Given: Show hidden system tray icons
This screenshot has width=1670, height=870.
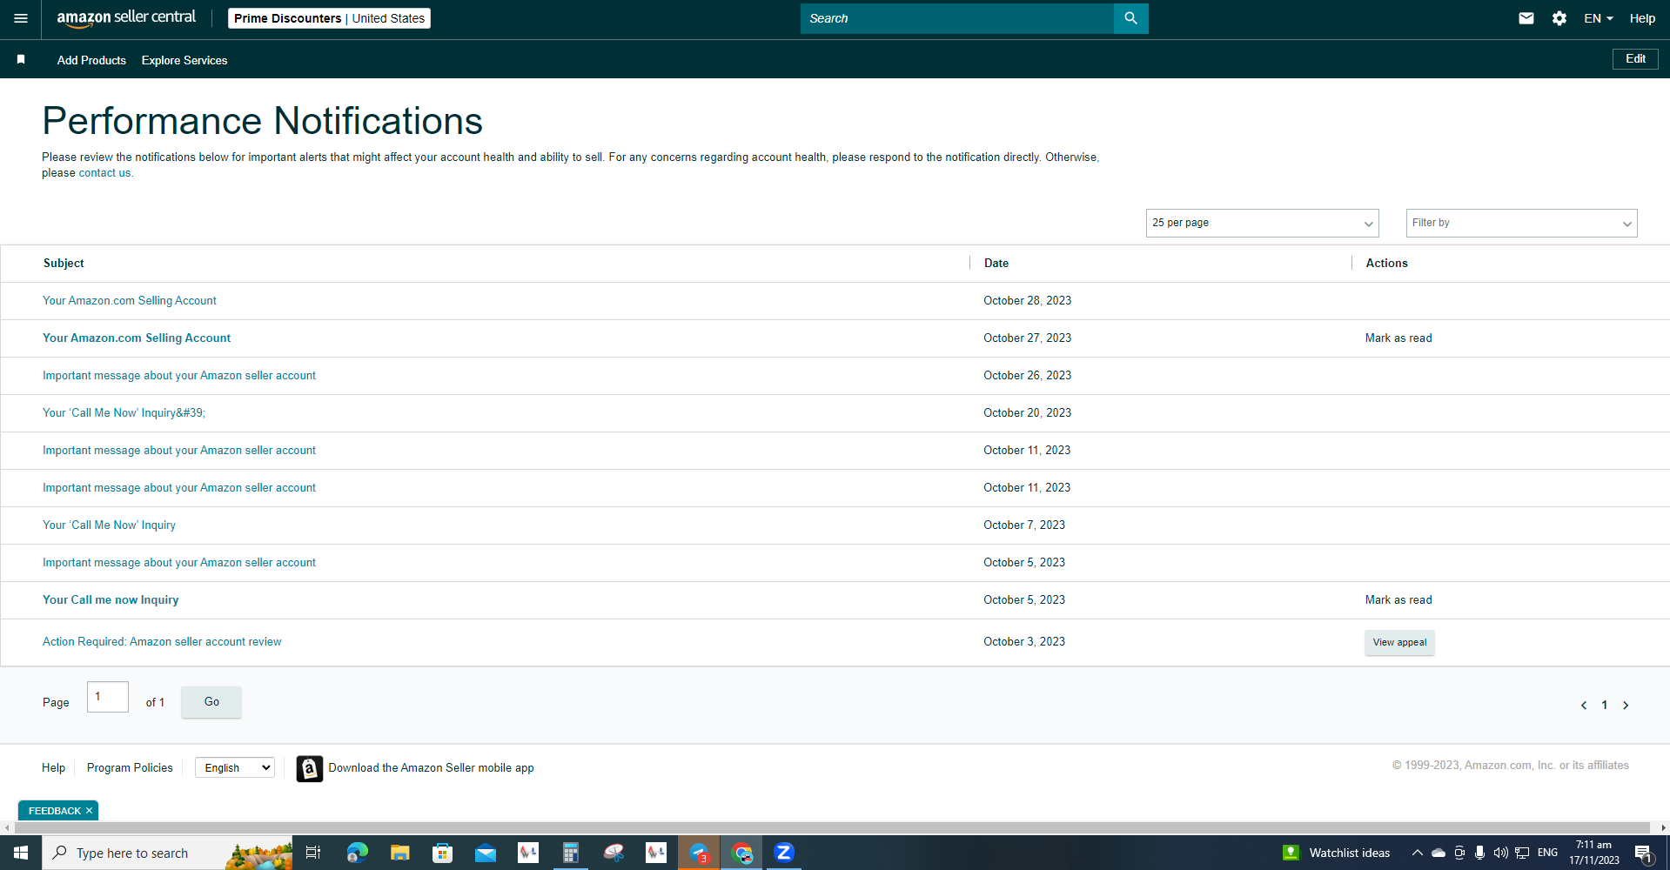Looking at the screenshot, I should pyautogui.click(x=1418, y=853).
